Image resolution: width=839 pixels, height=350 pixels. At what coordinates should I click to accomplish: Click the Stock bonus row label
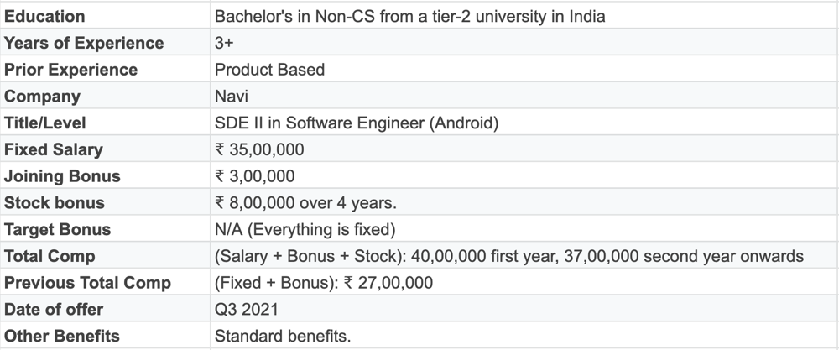coord(55,203)
